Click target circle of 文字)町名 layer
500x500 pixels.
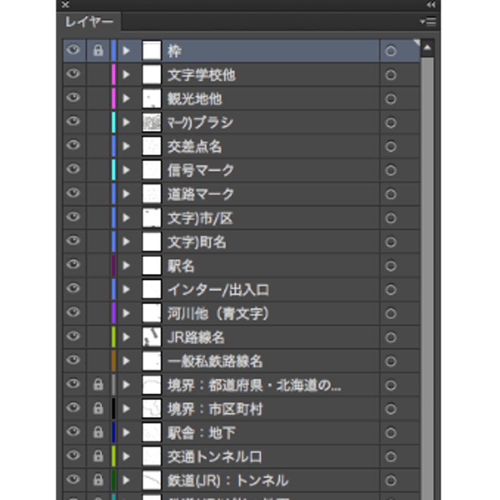pos(391,242)
